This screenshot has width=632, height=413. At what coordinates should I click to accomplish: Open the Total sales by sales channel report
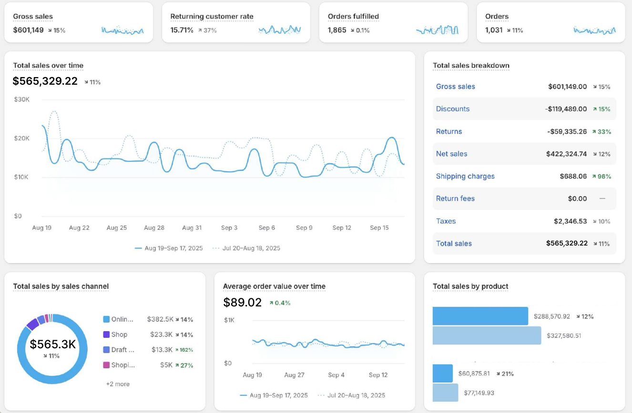[61, 286]
